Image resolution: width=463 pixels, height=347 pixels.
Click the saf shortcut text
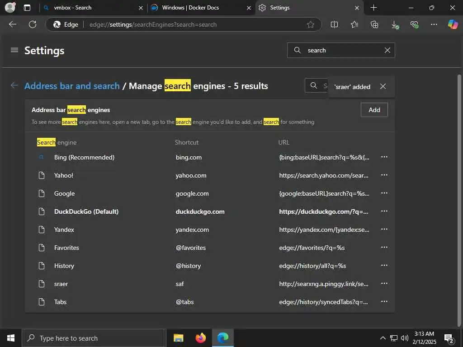click(180, 284)
